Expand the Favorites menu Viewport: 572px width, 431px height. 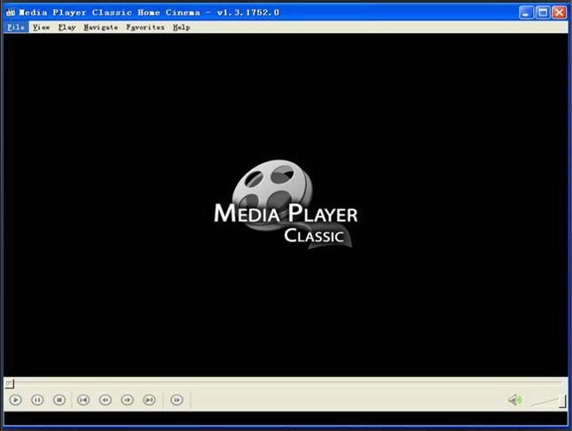pos(145,27)
